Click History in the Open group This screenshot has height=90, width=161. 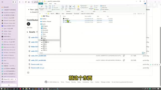coord(96,9)
